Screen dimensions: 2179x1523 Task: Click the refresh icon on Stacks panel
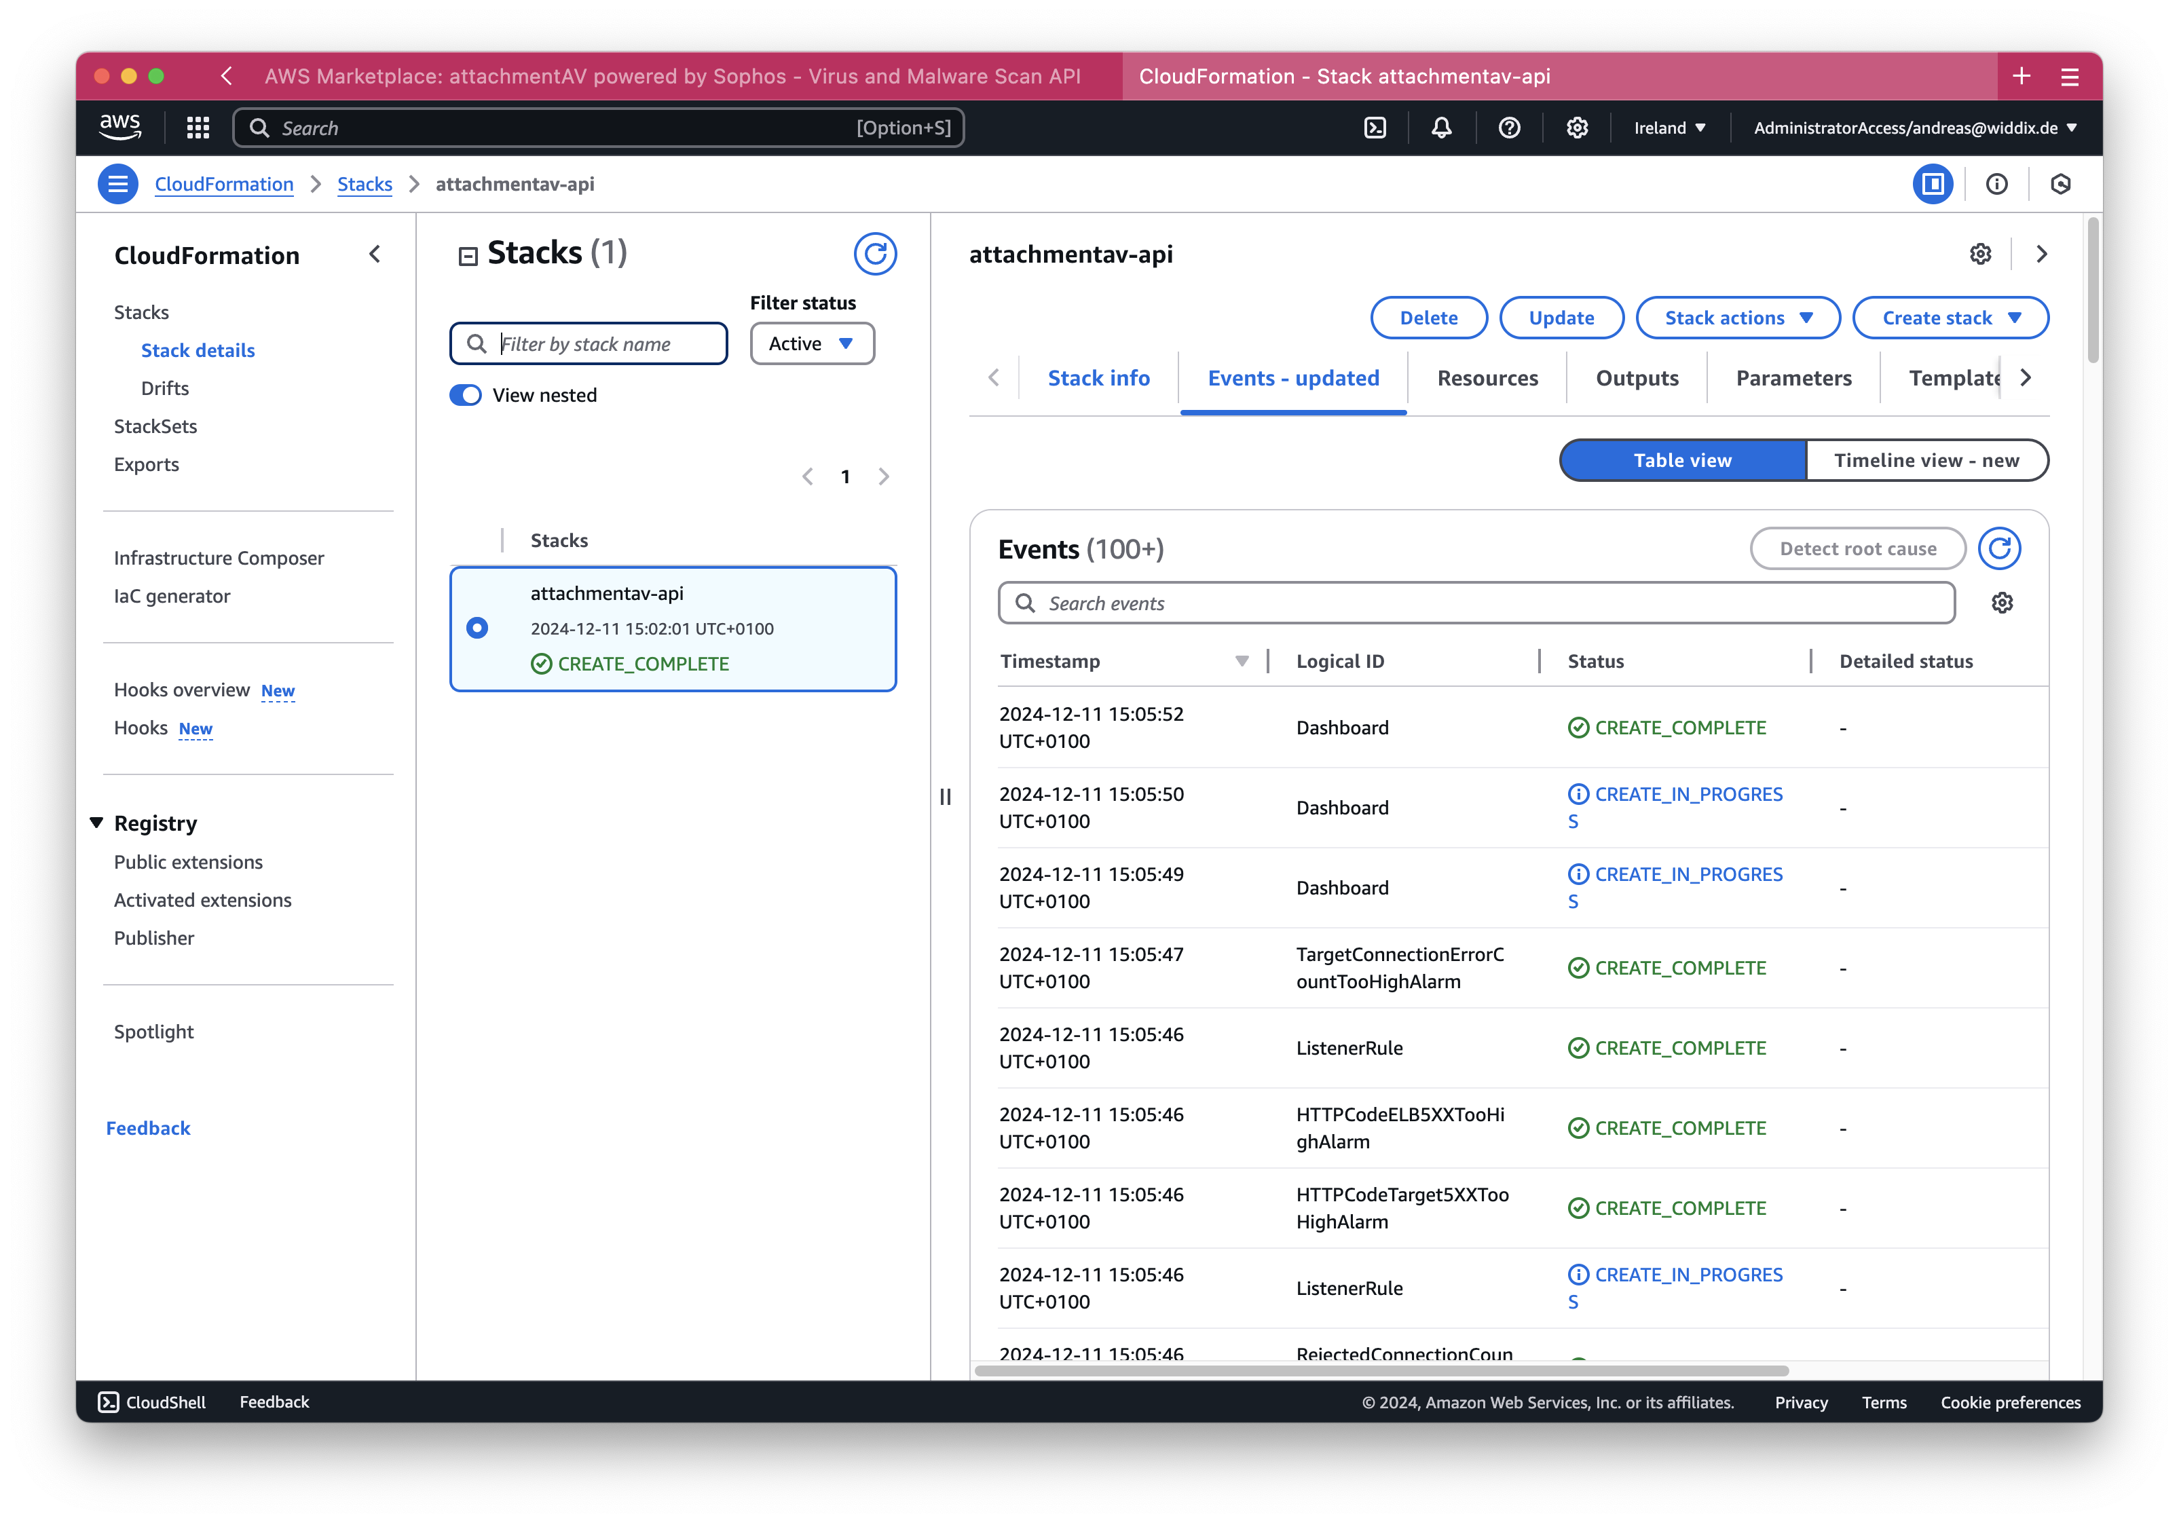(874, 253)
